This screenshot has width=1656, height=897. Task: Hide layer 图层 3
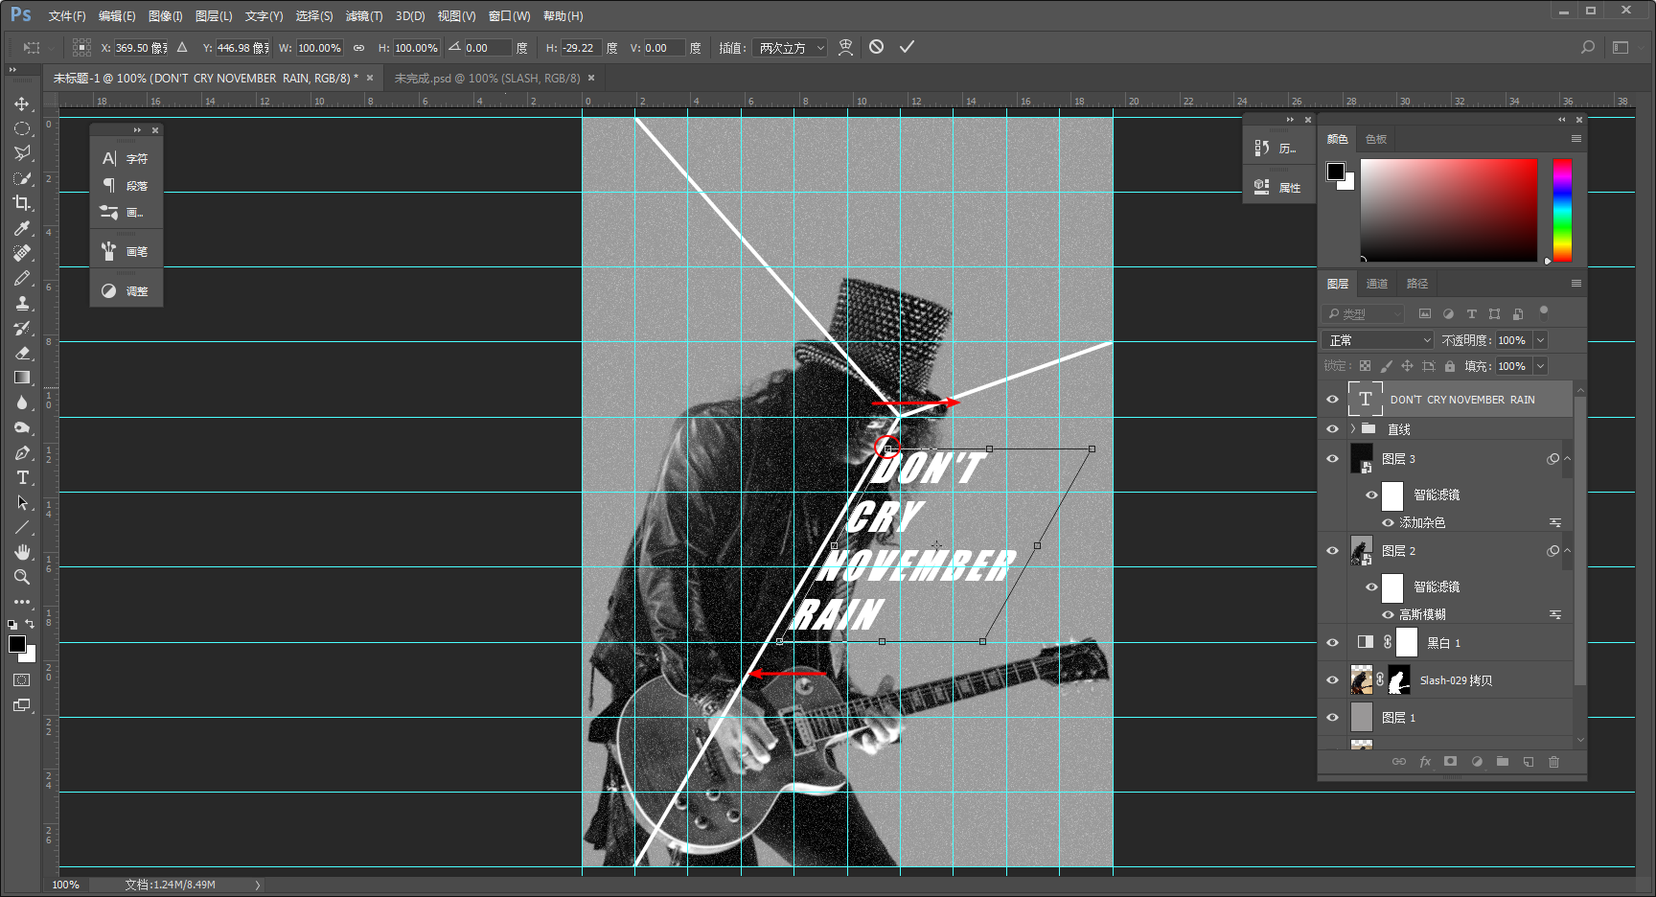pos(1332,459)
